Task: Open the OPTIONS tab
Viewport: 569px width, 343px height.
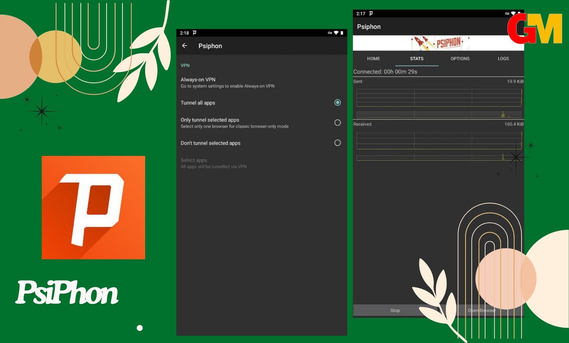Action: pyautogui.click(x=460, y=59)
